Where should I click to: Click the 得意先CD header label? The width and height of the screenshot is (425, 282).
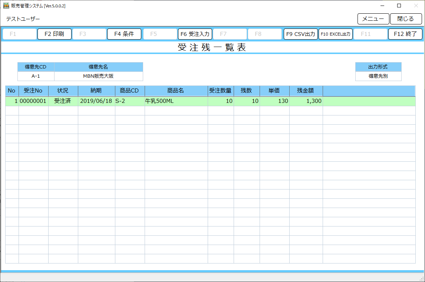coord(36,67)
